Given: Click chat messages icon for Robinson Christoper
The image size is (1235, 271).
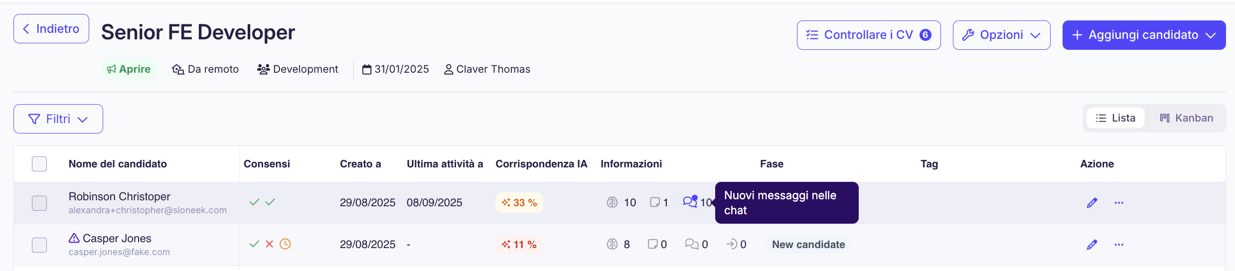Looking at the screenshot, I should coord(690,202).
